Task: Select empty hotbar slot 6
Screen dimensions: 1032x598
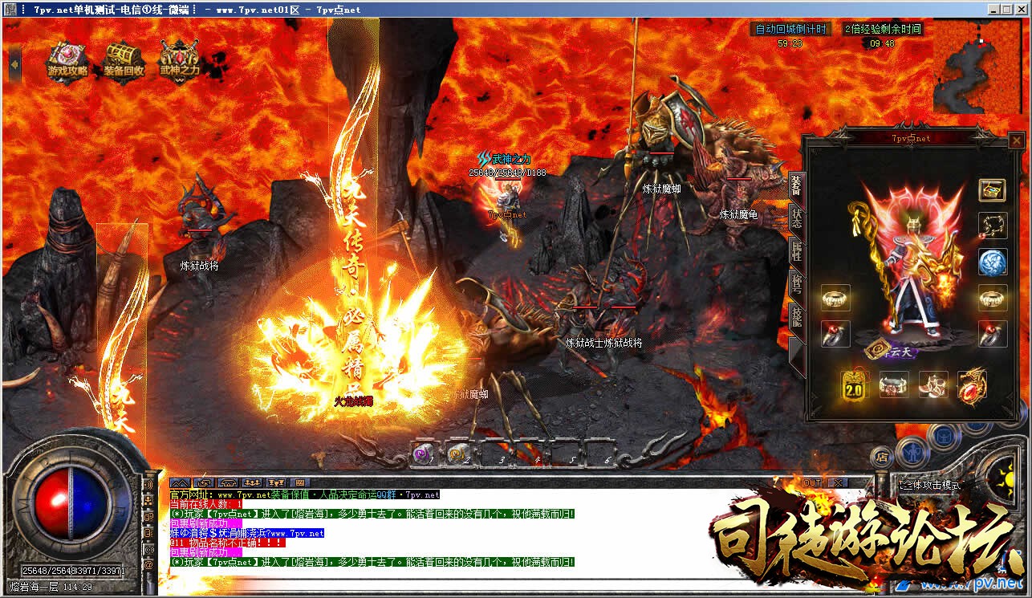Action: [x=599, y=454]
